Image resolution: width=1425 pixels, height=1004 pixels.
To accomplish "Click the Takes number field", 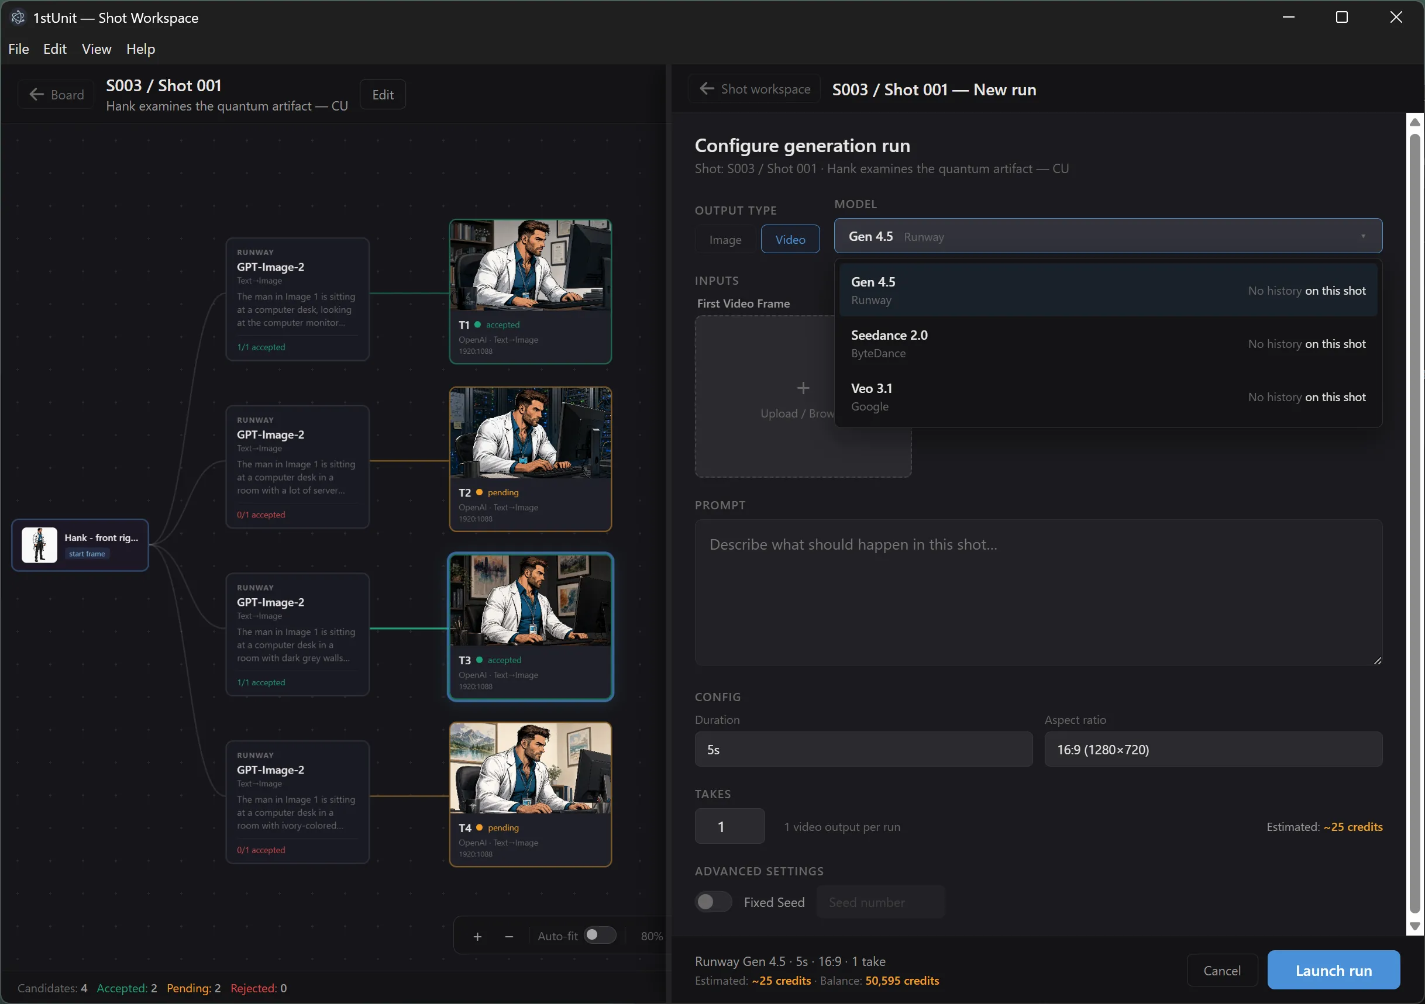I will click(729, 826).
